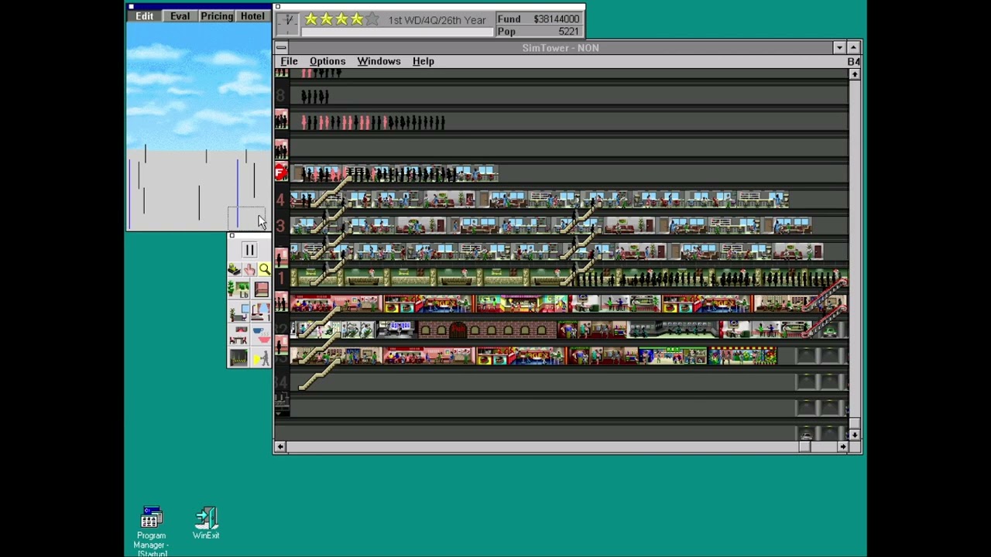Open the info bar control menu box

click(277, 7)
